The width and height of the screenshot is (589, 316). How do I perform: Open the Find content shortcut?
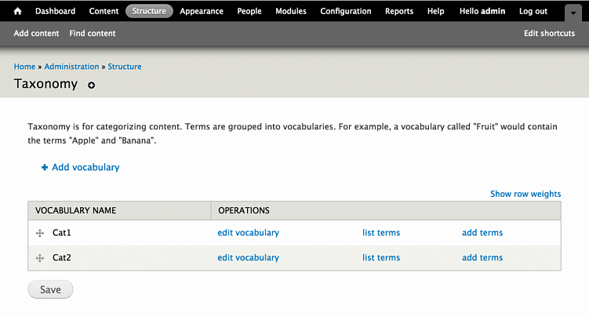[x=93, y=34]
